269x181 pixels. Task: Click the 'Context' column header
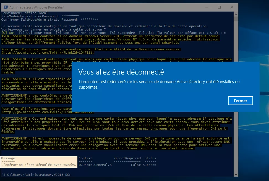[85, 158]
